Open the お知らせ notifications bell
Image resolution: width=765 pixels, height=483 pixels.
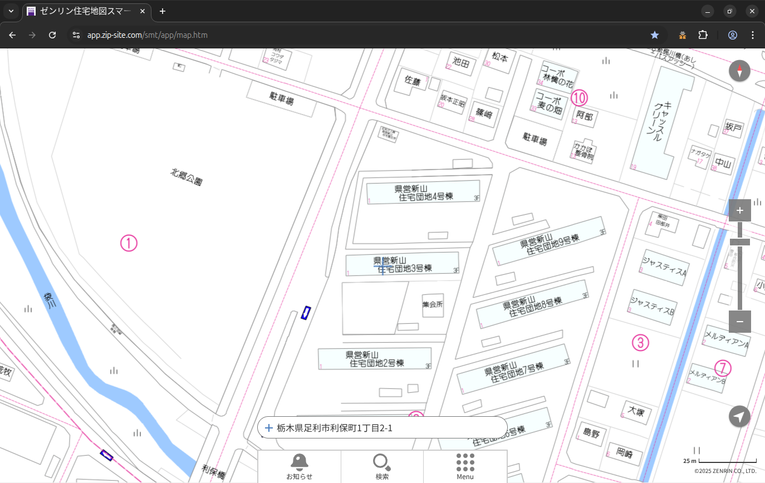click(300, 466)
